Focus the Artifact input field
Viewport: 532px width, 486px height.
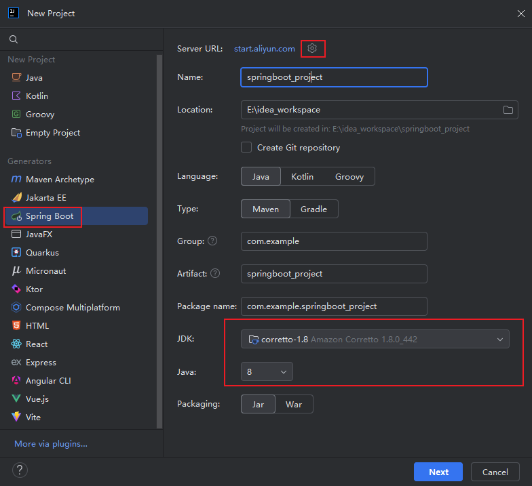[x=334, y=274]
